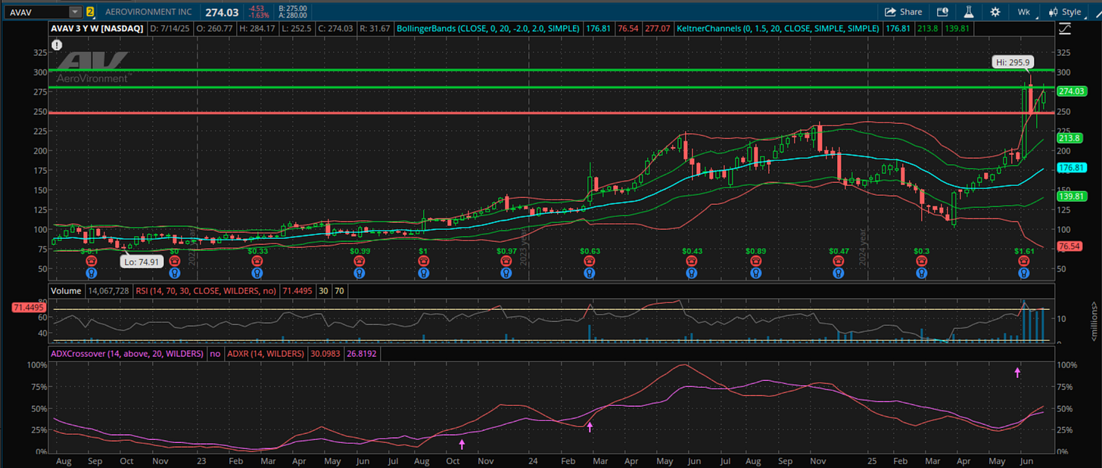
Task: Click the conference call phone icon under $0.3
Action: click(921, 261)
